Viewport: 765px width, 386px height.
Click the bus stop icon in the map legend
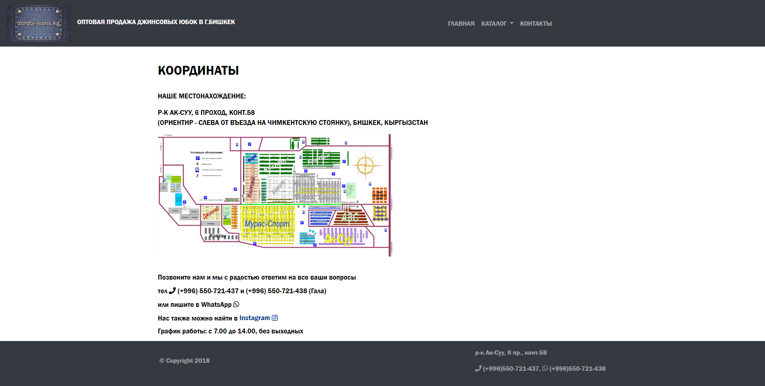click(x=197, y=170)
